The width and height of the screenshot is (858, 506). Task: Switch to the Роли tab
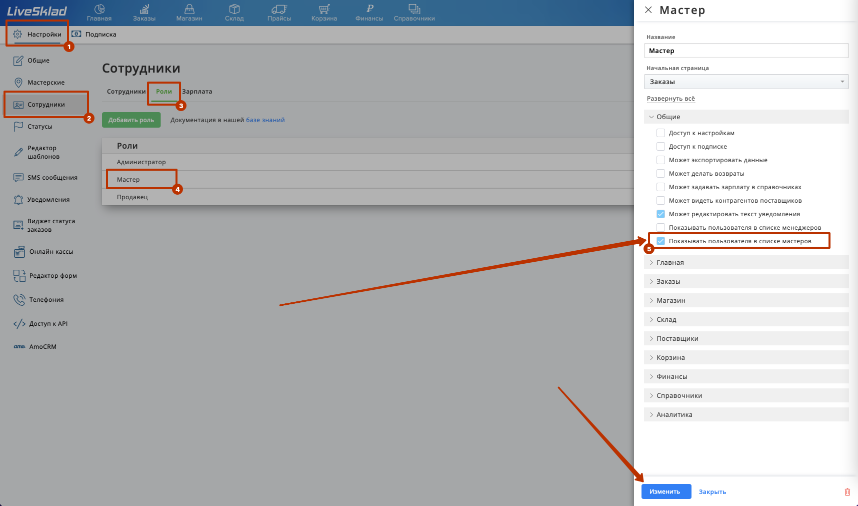pyautogui.click(x=164, y=92)
